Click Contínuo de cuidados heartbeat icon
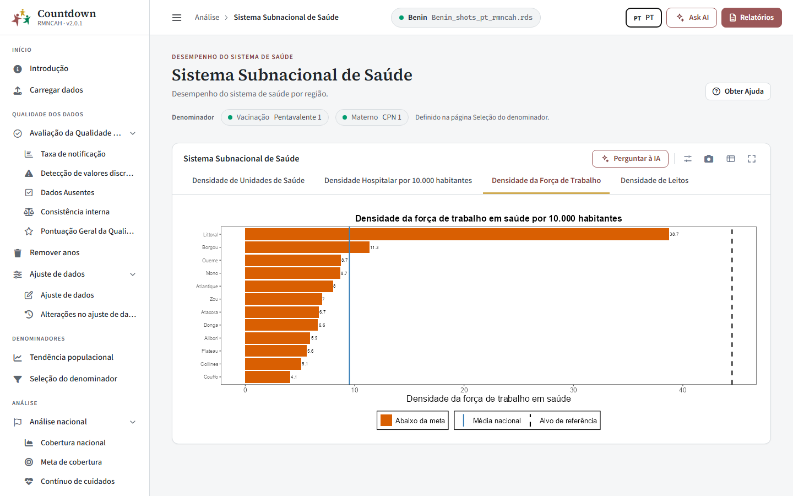The image size is (793, 496). pos(29,482)
